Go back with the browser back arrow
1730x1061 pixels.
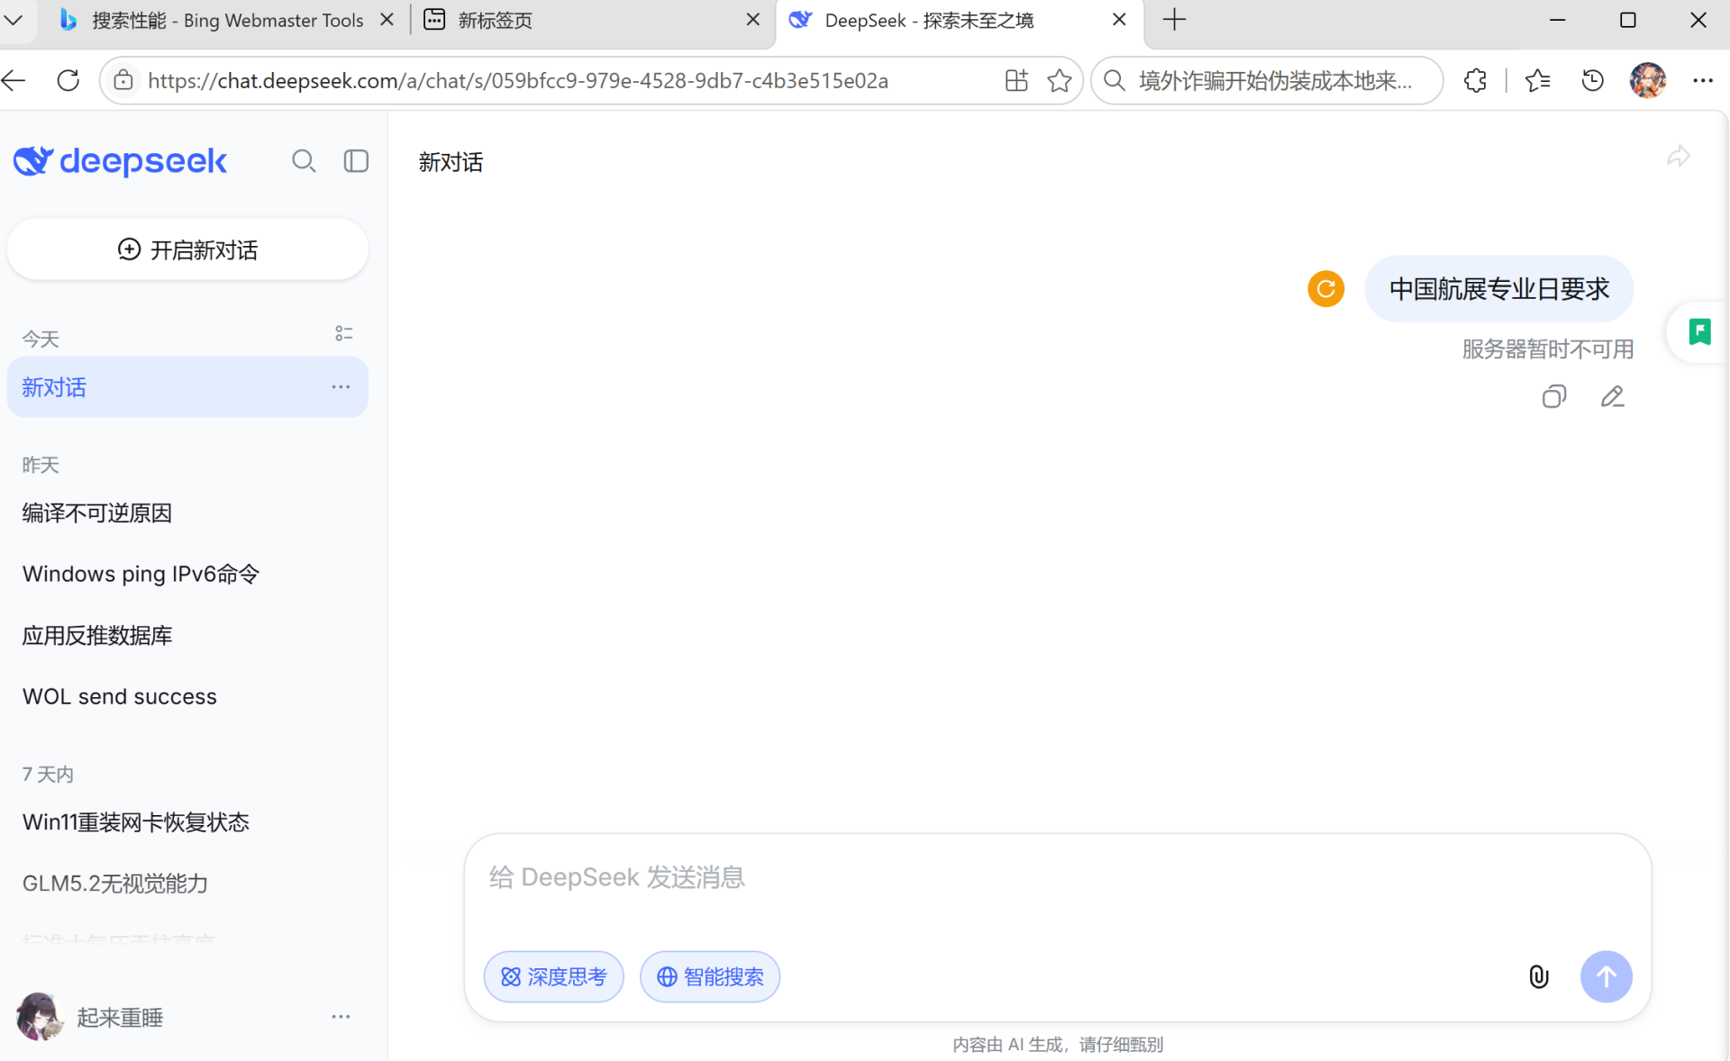14,80
